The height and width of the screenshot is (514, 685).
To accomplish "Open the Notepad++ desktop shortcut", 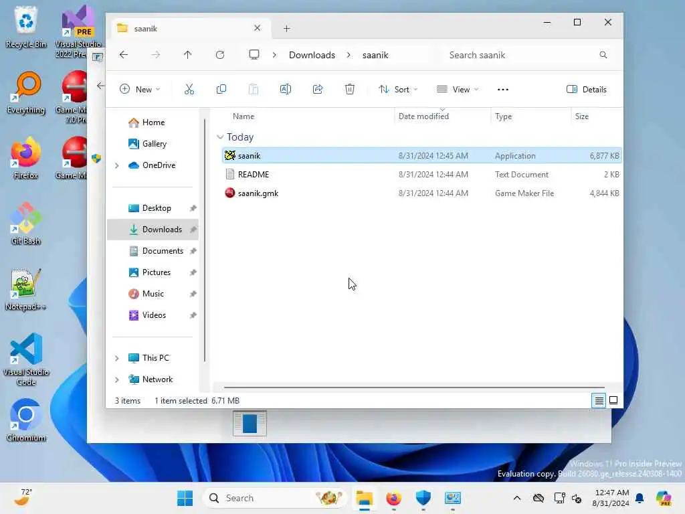I will (x=26, y=289).
